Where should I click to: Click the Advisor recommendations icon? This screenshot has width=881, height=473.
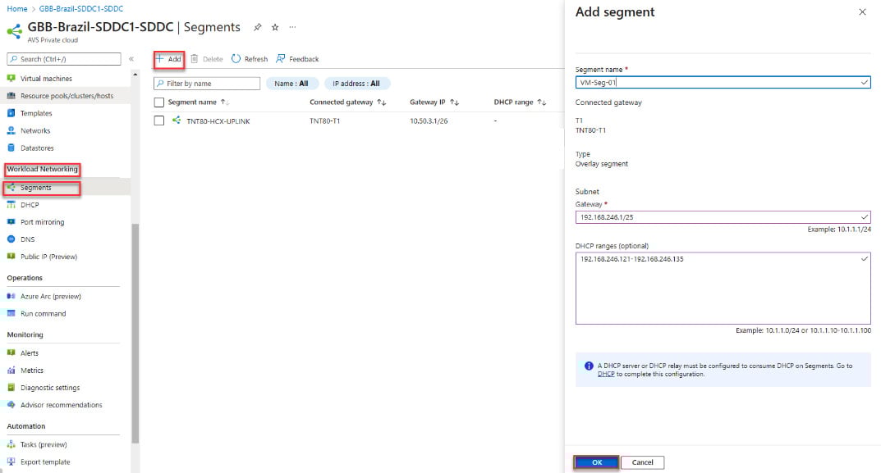click(11, 404)
